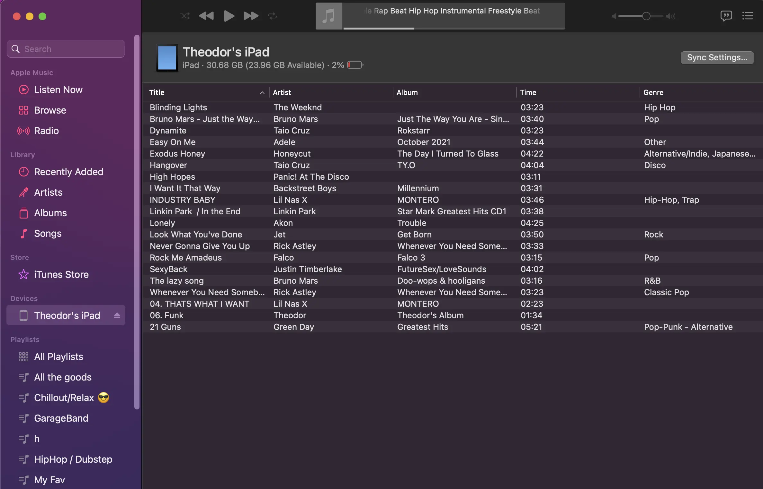Sort by the Album column
This screenshot has width=763, height=489.
tap(454, 92)
